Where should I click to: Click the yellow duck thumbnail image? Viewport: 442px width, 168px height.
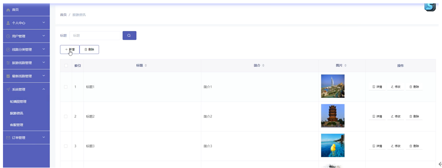click(333, 145)
